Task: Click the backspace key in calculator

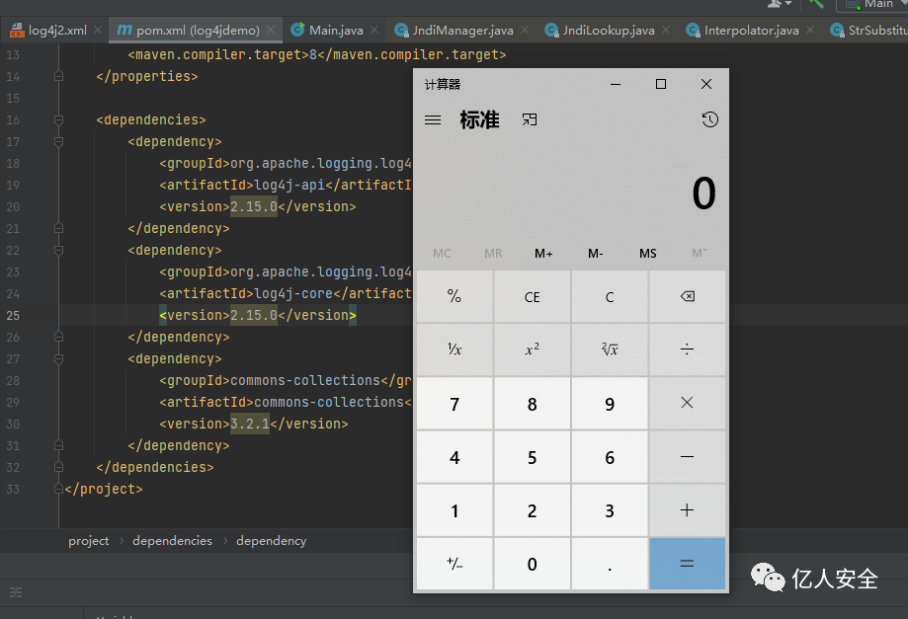Action: [x=688, y=297]
